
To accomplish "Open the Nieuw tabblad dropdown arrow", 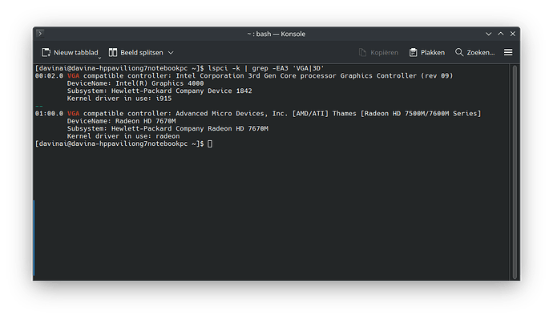I will [99, 58].
